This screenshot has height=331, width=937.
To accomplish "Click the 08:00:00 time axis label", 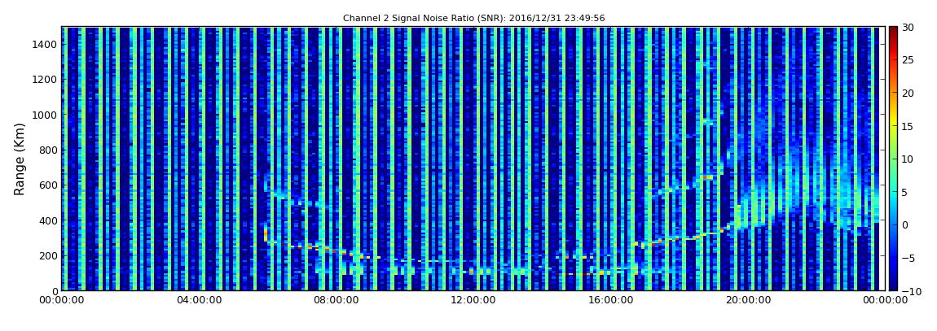I will pos(336,301).
